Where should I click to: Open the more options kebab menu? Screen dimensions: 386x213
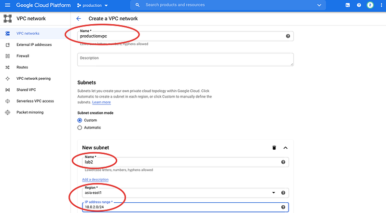(x=381, y=5)
